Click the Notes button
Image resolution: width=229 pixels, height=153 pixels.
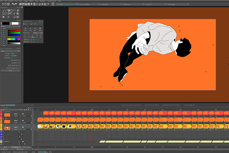click(5, 147)
